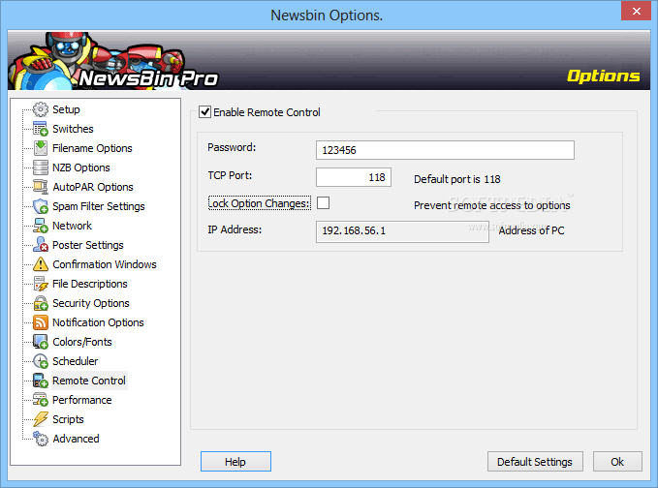Click the Network computer icon
Image resolution: width=658 pixels, height=488 pixels.
(x=41, y=226)
